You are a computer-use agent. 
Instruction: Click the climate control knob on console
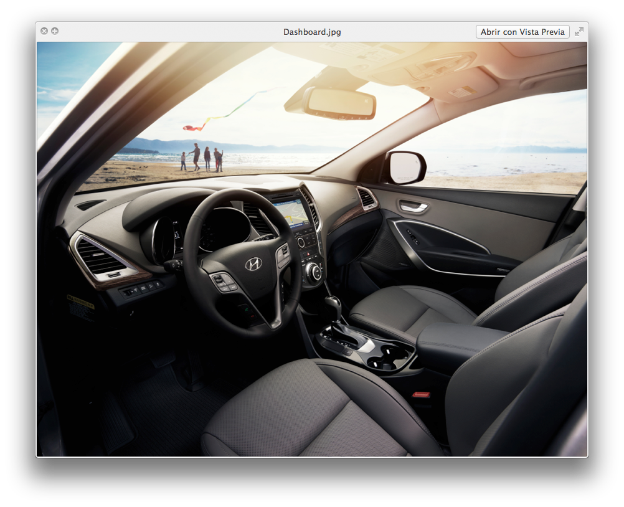click(x=313, y=271)
